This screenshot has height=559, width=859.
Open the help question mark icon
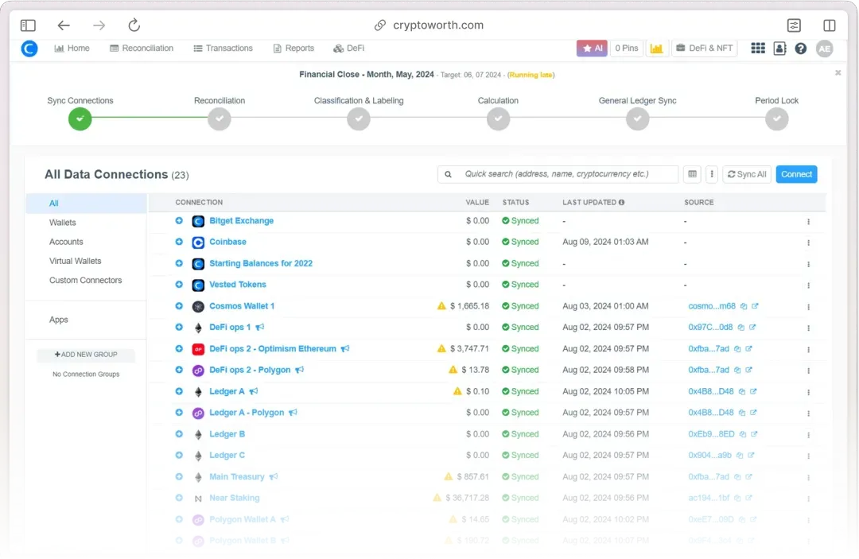pos(800,49)
